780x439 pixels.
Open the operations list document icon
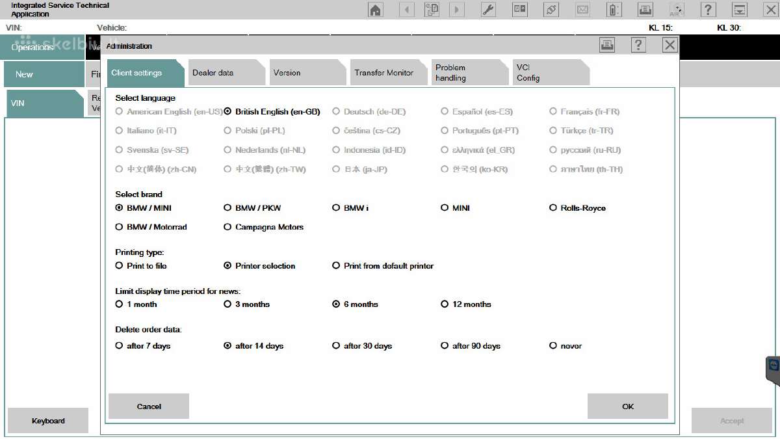[x=432, y=10]
